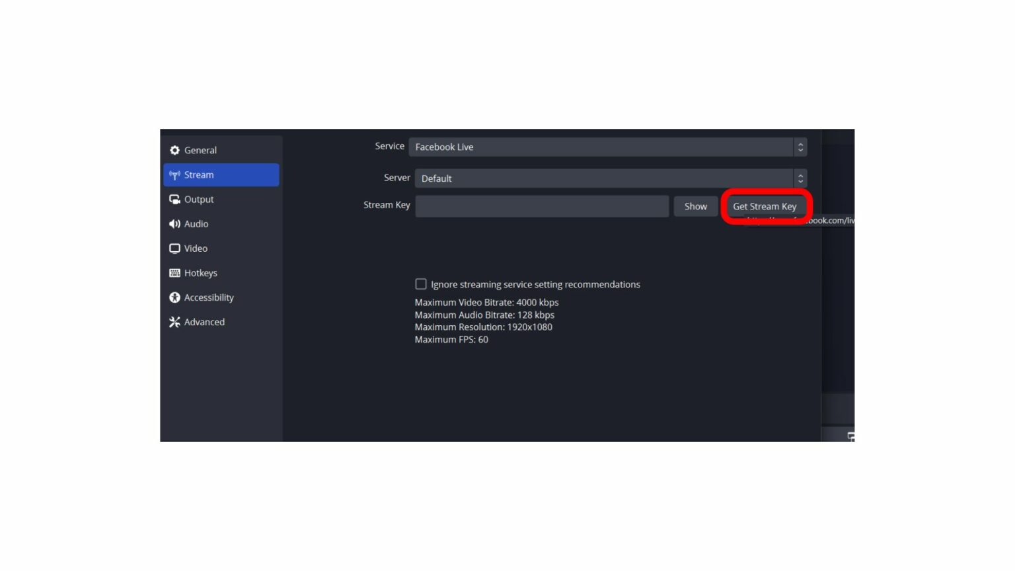The image size is (1015, 571).
Task: Select the Audio speaker icon
Action: tap(174, 223)
